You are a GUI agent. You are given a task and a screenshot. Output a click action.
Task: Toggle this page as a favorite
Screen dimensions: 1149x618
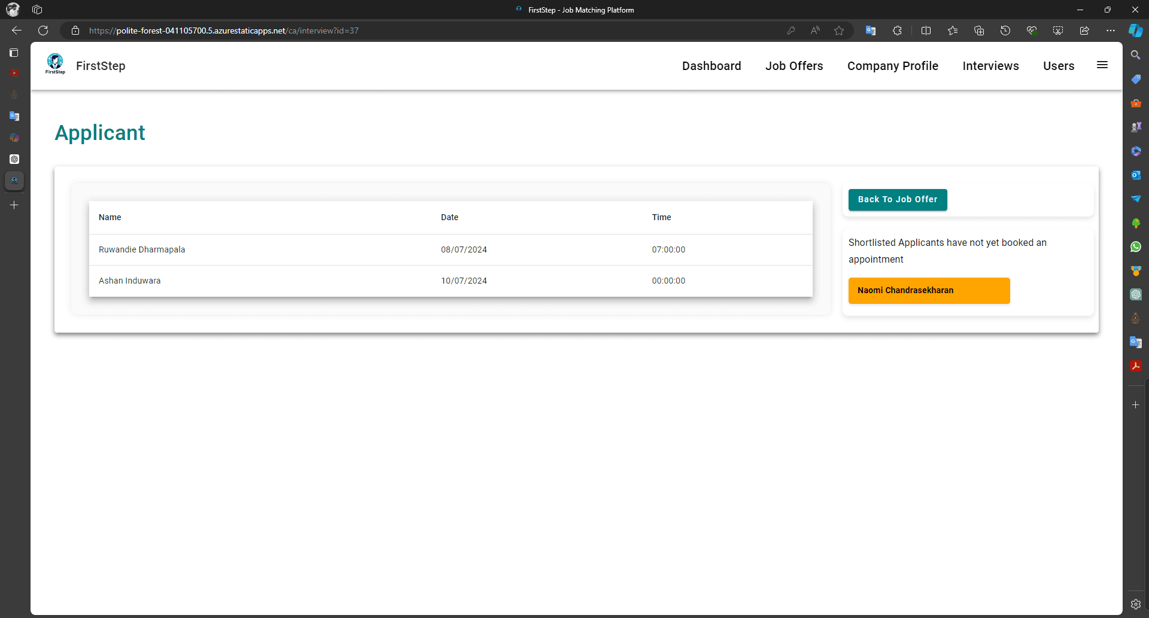tap(839, 31)
